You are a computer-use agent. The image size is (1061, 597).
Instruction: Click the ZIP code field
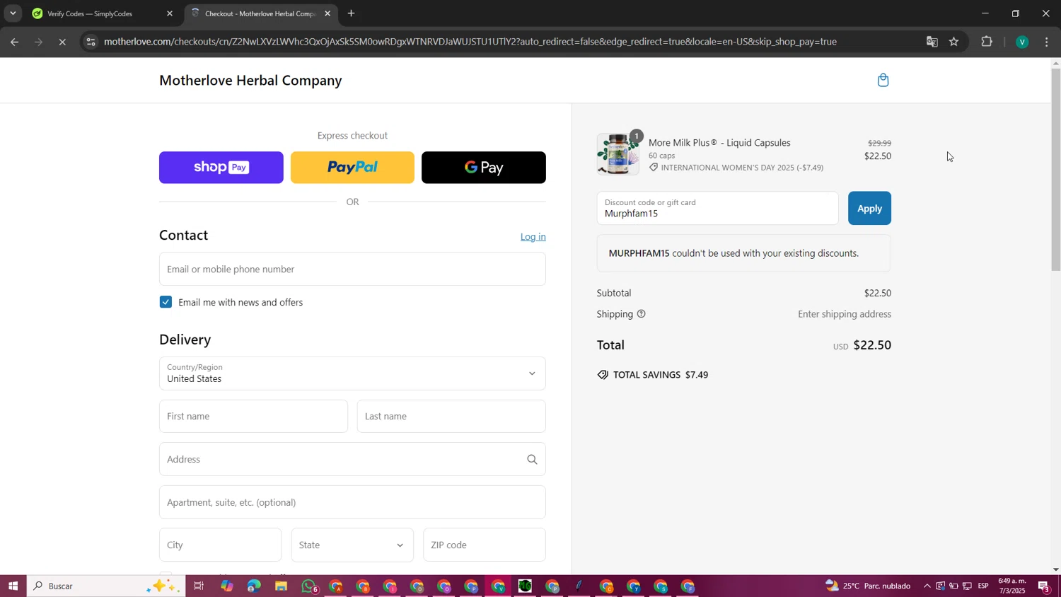point(485,545)
